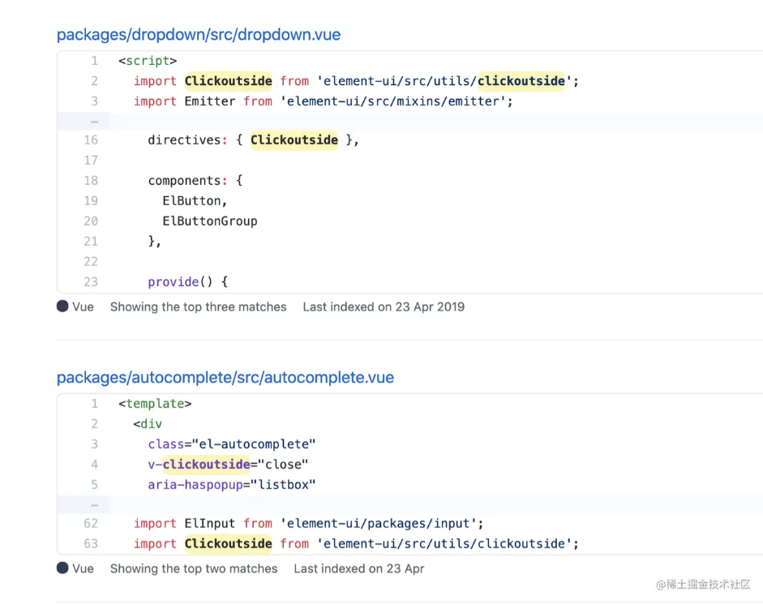
Task: Select line number 63 in autocomplete.vue
Action: point(91,544)
